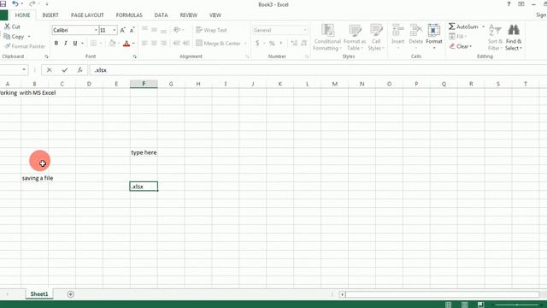
Task: Open the Insert Function fx dialog
Action: pos(79,70)
